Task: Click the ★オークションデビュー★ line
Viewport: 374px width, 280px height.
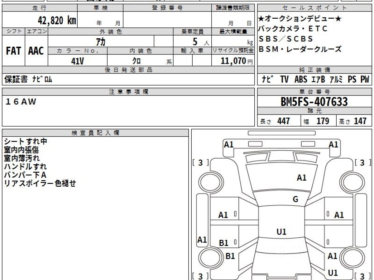Action: click(x=300, y=19)
